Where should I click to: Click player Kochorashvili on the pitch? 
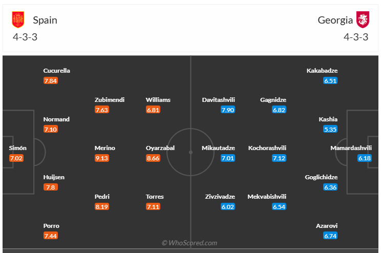(x=267, y=148)
